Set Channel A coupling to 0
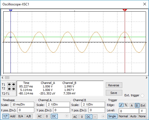 [x=47, y=116]
